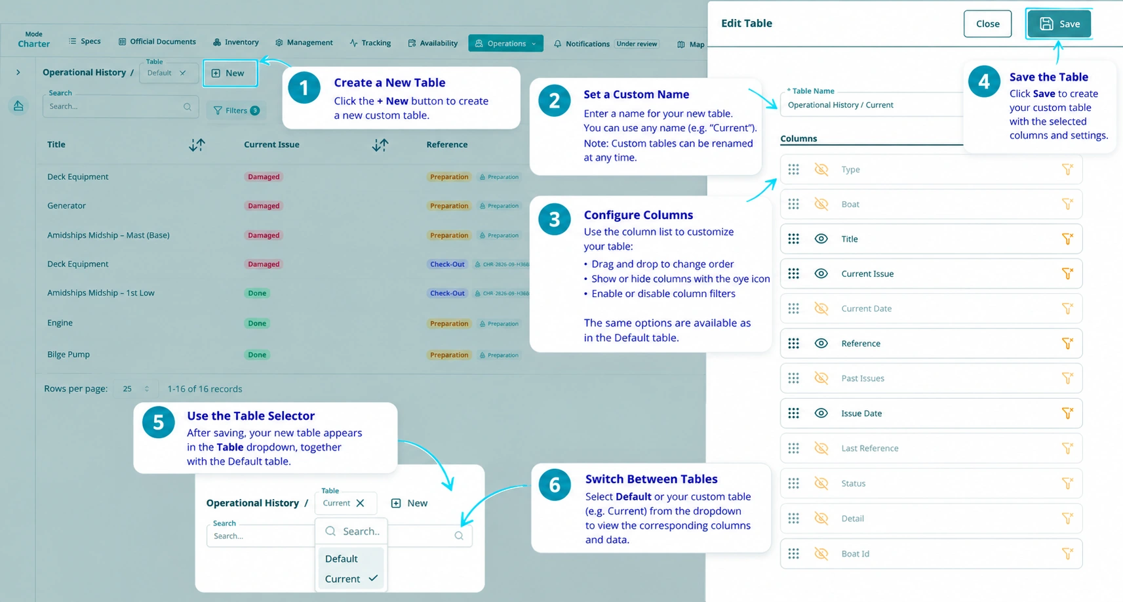1123x602 pixels.
Task: Click the search magnifier icon in main Search box
Action: [x=187, y=107]
